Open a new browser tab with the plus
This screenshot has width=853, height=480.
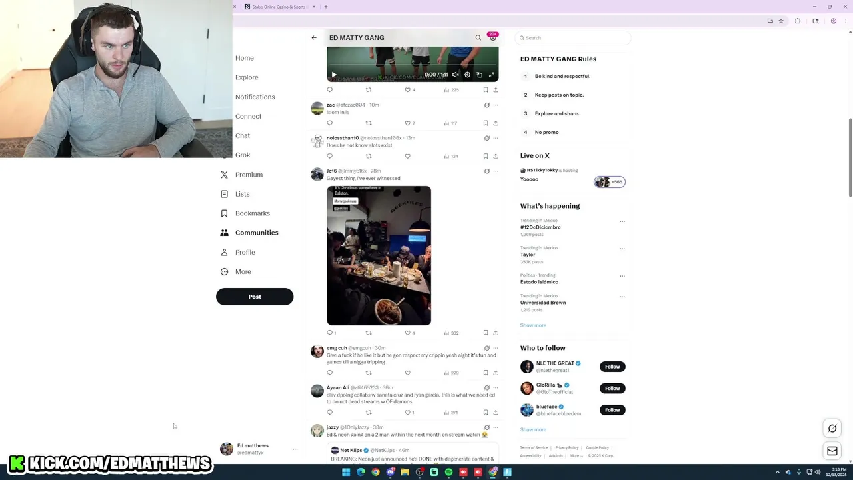(326, 7)
